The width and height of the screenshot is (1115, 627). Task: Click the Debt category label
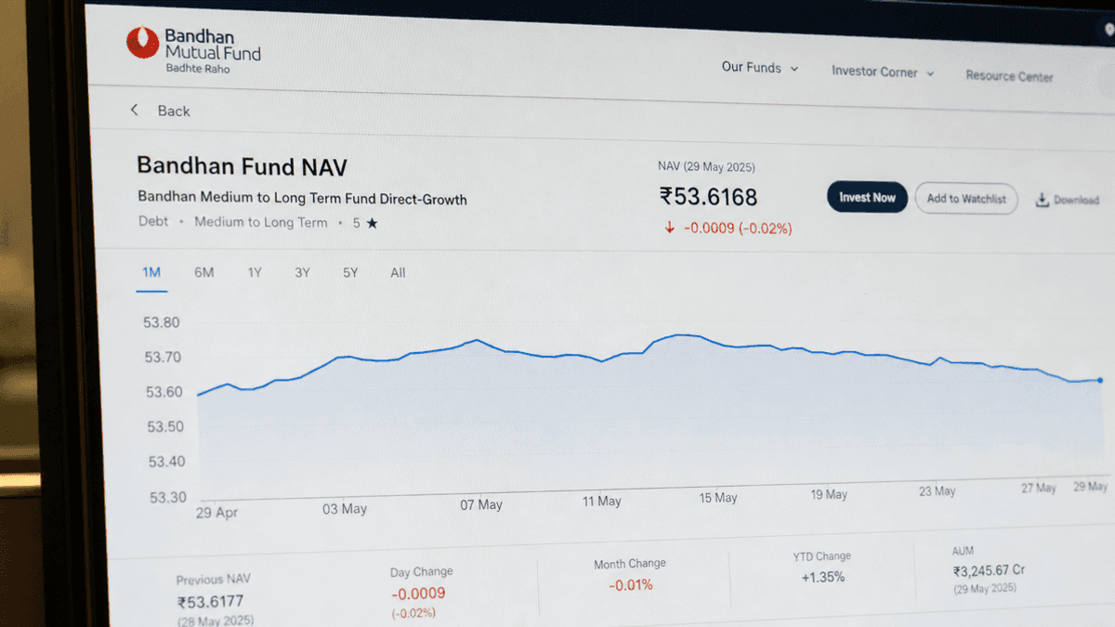154,222
